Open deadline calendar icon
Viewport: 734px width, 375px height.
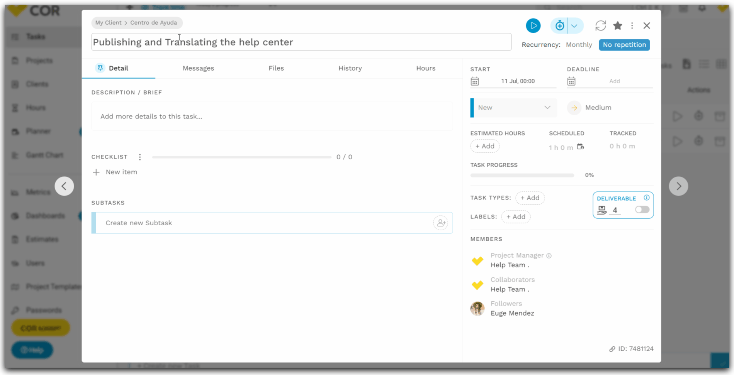point(571,81)
